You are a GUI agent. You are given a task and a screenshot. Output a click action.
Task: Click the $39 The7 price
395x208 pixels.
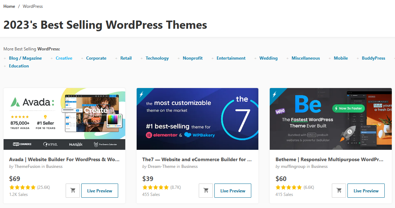[x=148, y=179]
